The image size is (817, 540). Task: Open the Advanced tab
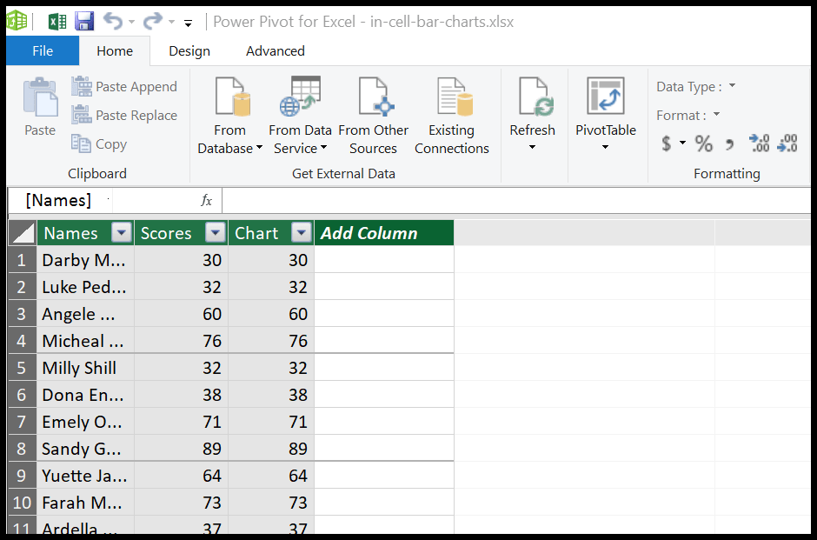pos(275,50)
